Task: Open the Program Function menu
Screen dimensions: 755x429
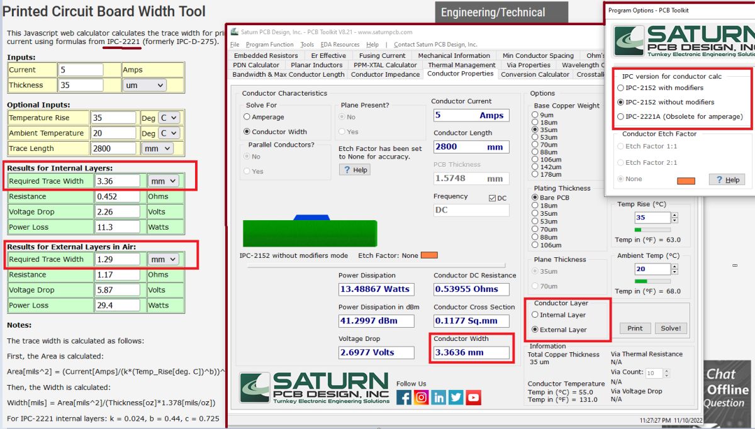Action: coord(270,45)
